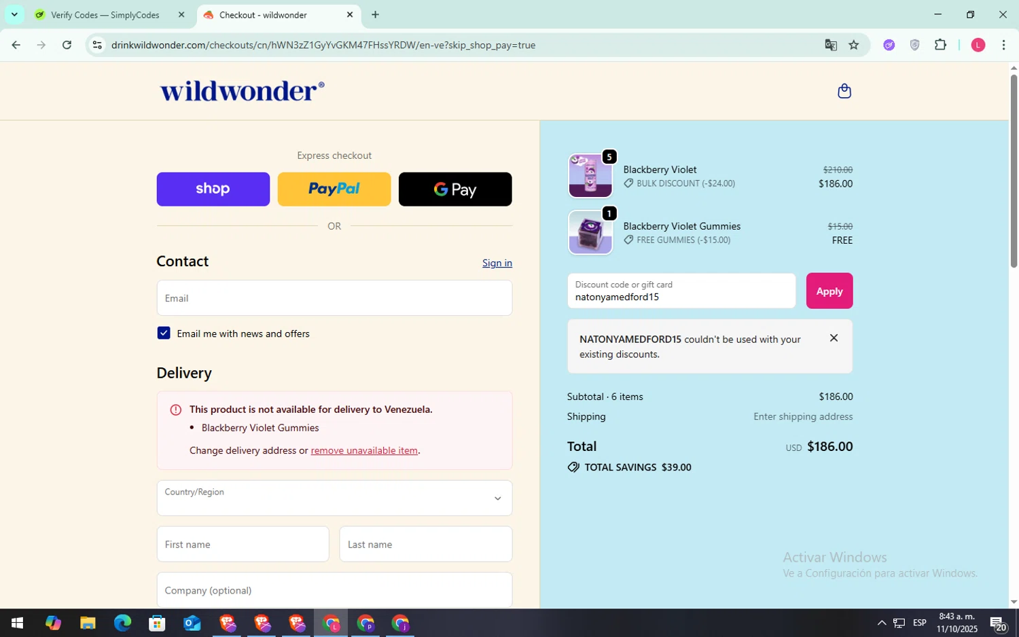This screenshot has width=1019, height=637.
Task: Open the notification center icon
Action: coord(998,623)
